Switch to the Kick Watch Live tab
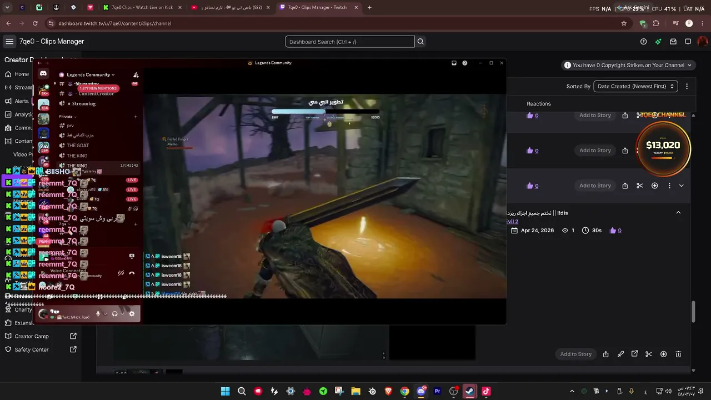 [142, 8]
